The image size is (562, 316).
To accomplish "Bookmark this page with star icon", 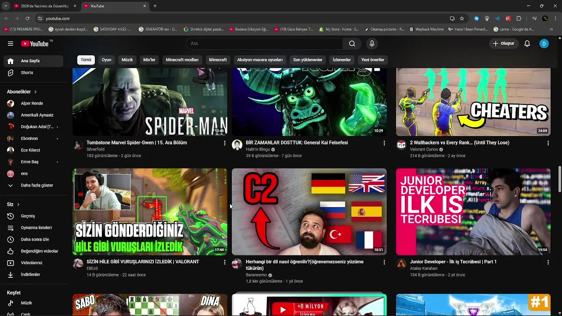I will (462, 18).
